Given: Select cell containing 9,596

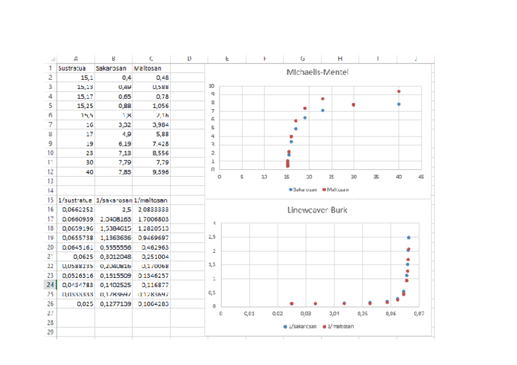Looking at the screenshot, I should tap(151, 172).
